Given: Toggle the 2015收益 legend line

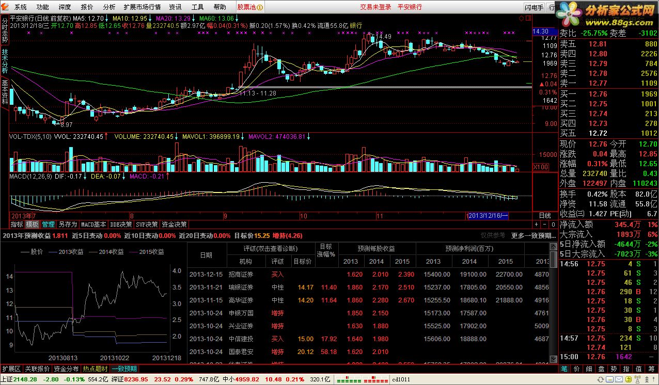Looking at the screenshot, I should click(146, 252).
